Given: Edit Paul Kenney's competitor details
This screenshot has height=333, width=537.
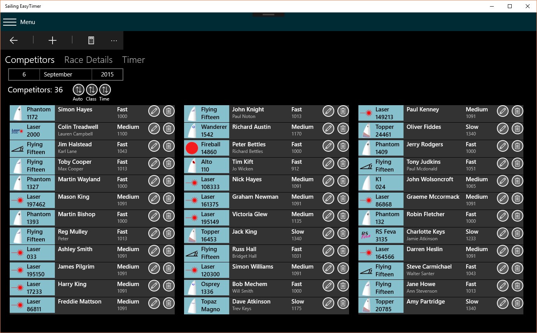Looking at the screenshot, I should point(502,111).
